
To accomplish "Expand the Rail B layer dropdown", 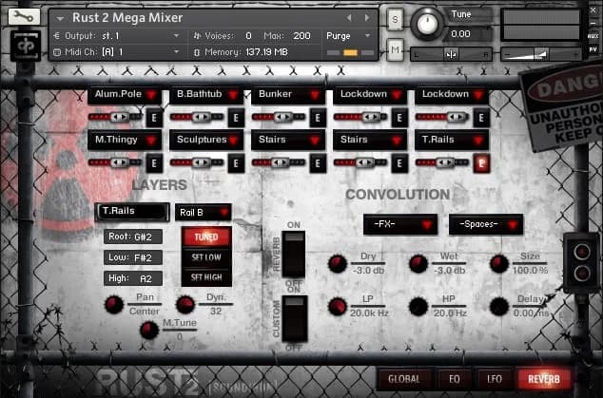I will [x=203, y=212].
